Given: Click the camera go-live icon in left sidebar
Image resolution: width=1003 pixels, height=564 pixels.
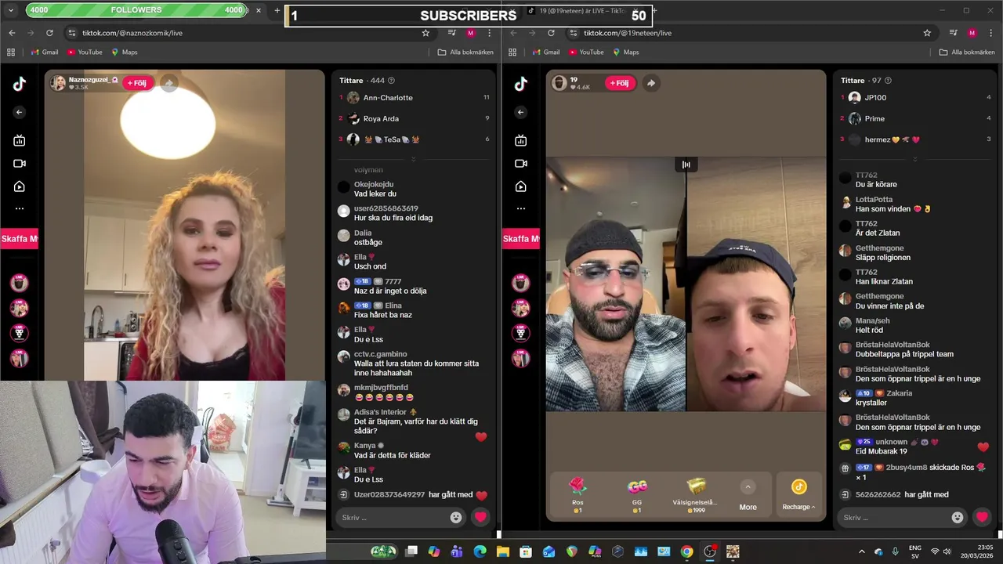Looking at the screenshot, I should pos(19,163).
